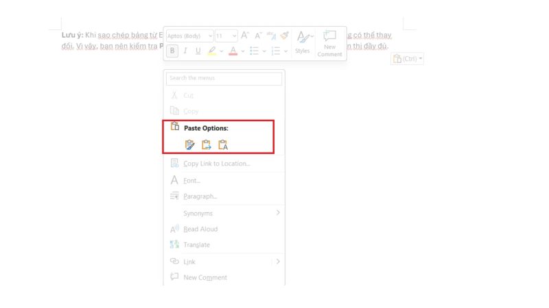Apply the red font color
549x308 pixels.
click(x=233, y=51)
